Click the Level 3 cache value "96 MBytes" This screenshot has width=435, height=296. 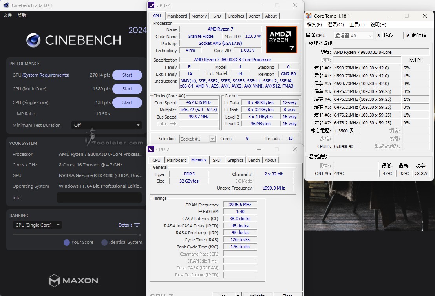[260, 124]
